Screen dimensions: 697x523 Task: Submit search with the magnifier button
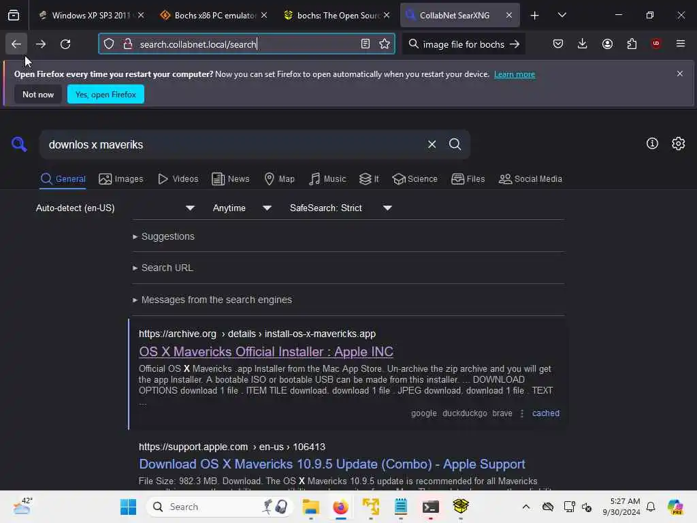pyautogui.click(x=455, y=144)
